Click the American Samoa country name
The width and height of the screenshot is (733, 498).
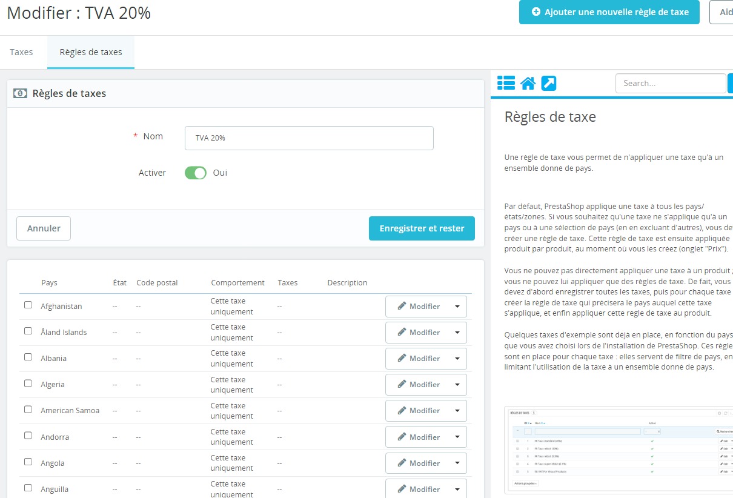tap(70, 411)
